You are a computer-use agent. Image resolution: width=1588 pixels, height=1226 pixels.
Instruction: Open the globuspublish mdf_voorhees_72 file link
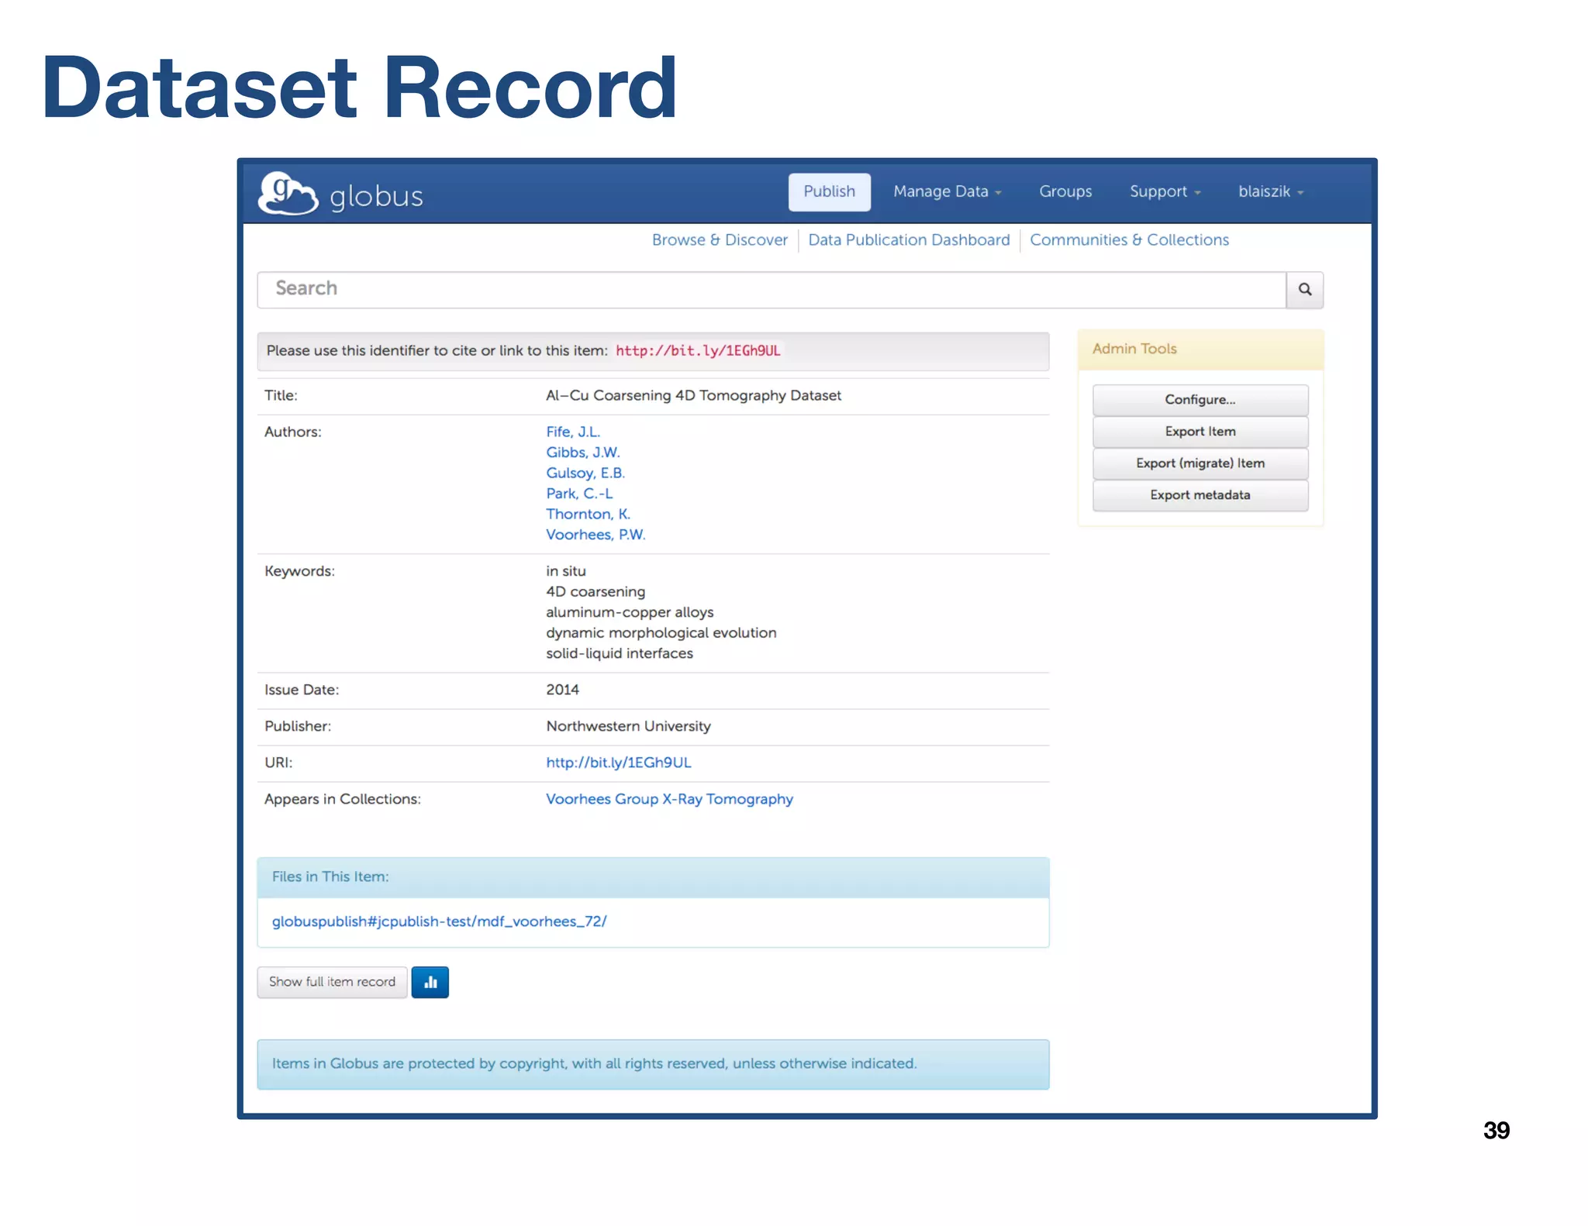[x=439, y=921]
